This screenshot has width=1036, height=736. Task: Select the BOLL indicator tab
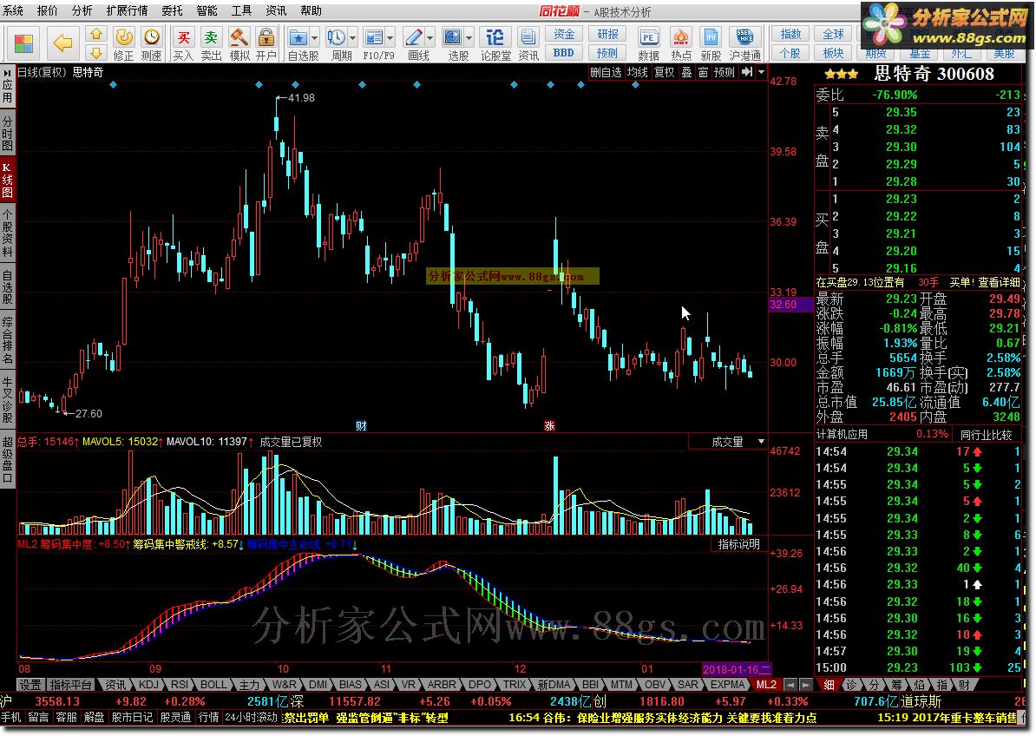[x=213, y=685]
